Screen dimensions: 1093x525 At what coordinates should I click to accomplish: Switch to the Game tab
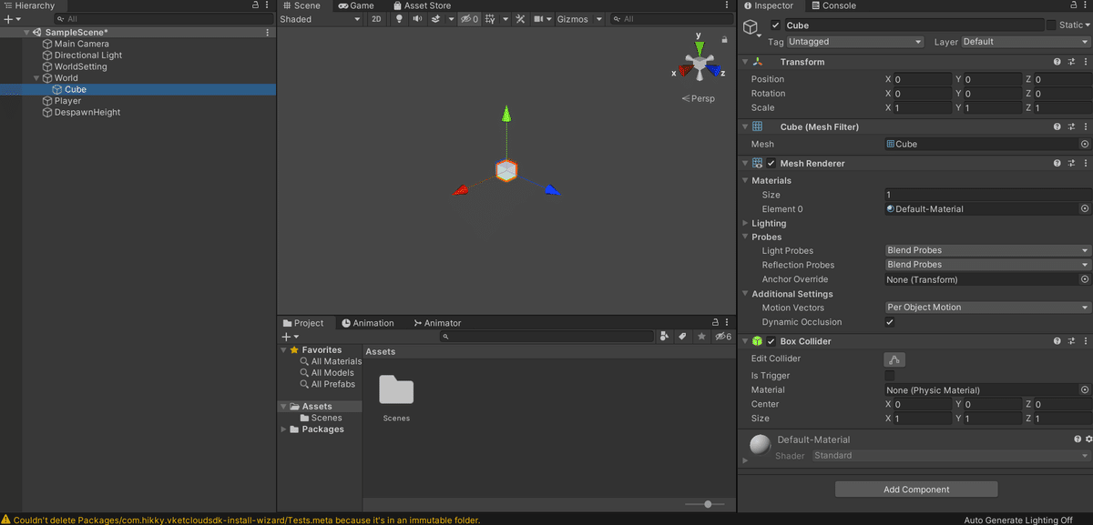click(x=356, y=5)
